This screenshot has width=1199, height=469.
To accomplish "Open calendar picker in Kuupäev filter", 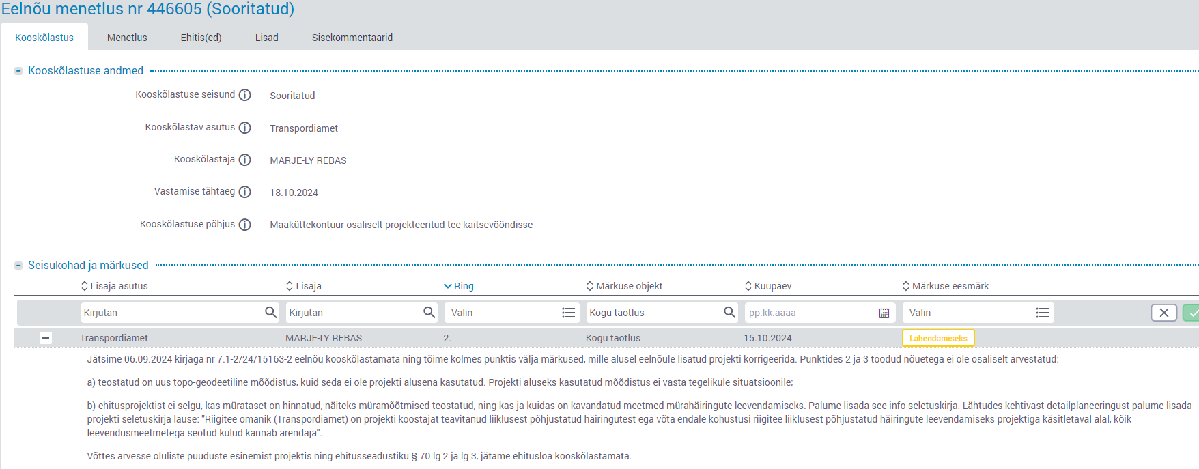I will click(884, 313).
